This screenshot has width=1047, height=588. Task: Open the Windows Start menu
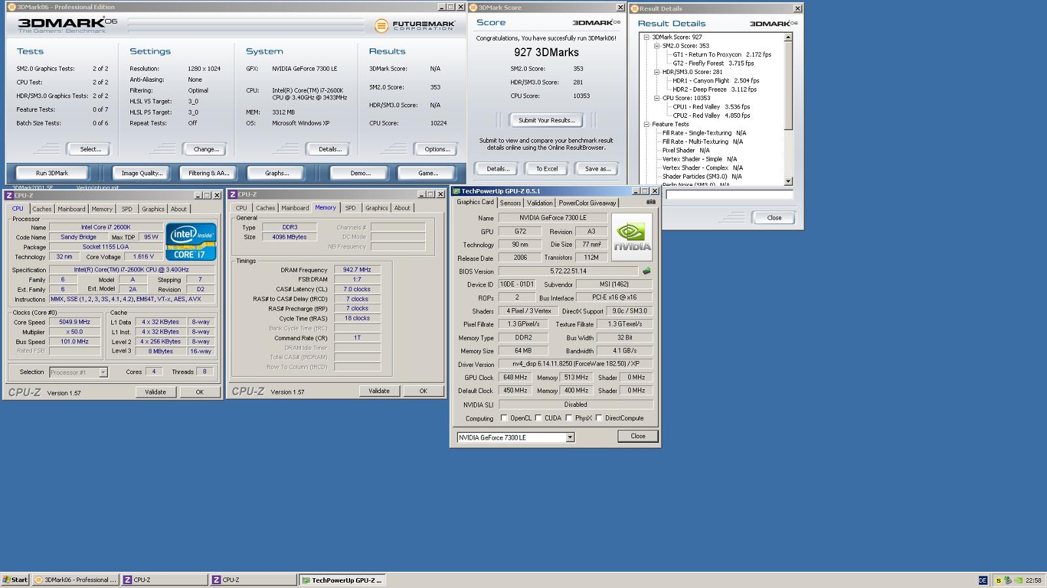coord(15,579)
